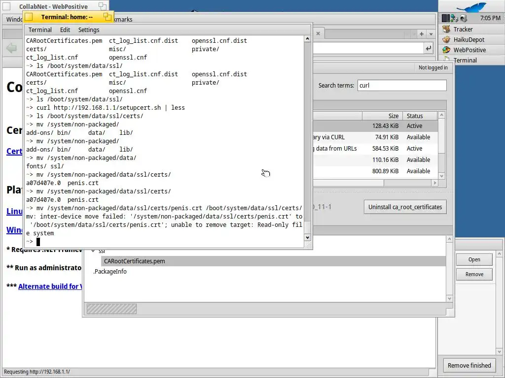Click the go arrow beside the URL field
Viewport: 505px width, 378px height.
(428, 49)
